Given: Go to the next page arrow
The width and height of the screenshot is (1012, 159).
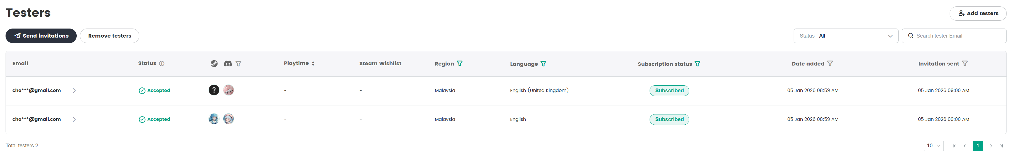Looking at the screenshot, I should coord(991,146).
